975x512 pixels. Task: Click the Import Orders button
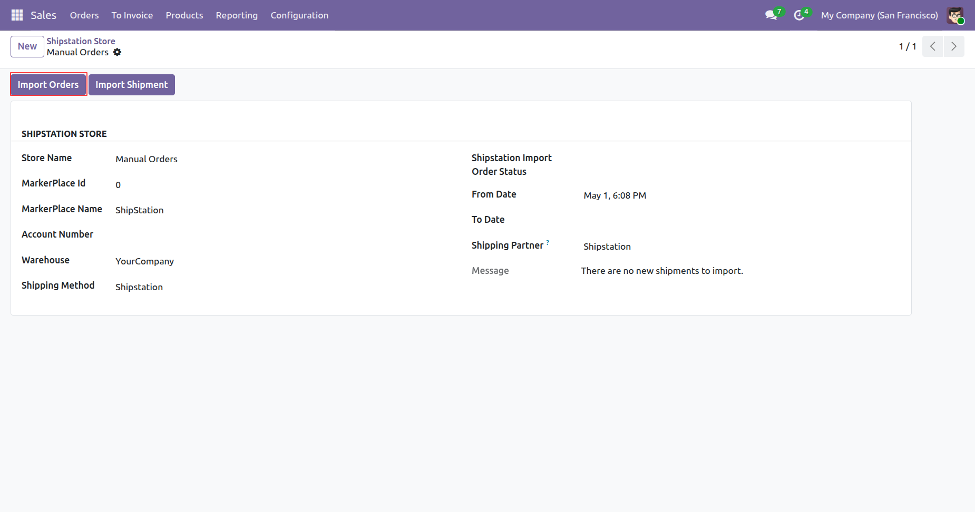(48, 85)
